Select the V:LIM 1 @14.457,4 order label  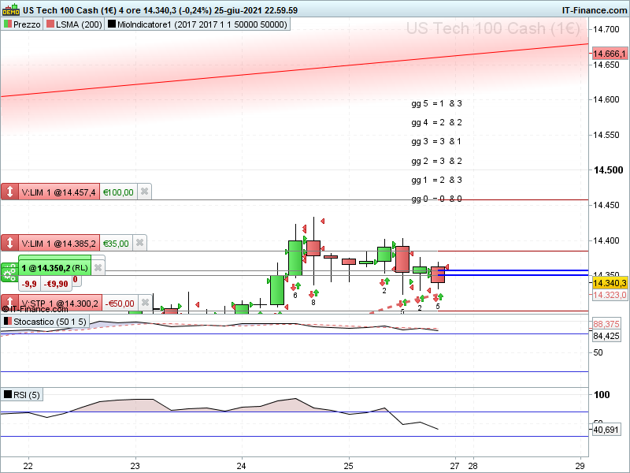tap(58, 192)
